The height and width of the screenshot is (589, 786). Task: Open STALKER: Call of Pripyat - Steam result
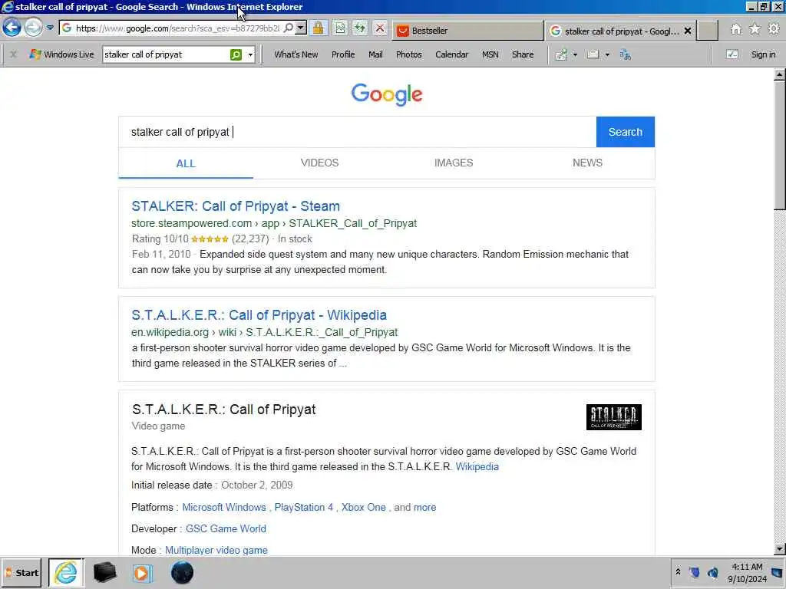(236, 206)
